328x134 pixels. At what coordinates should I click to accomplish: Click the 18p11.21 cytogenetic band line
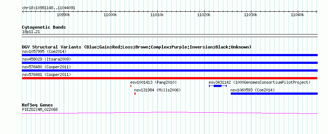coord(170,36)
